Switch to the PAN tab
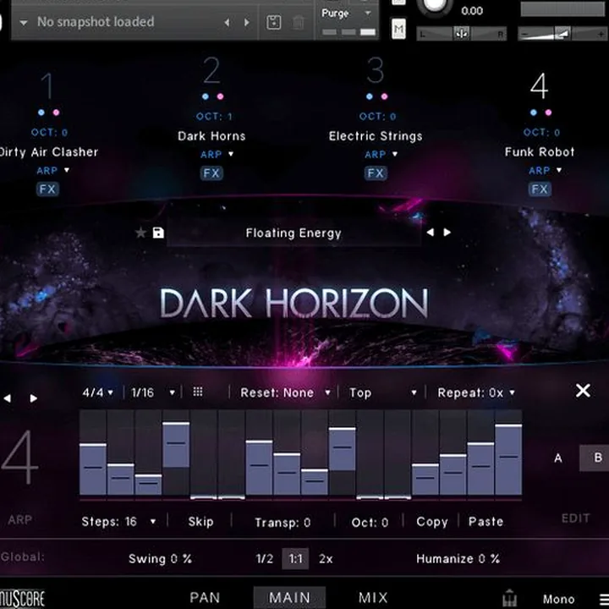 pos(205,597)
